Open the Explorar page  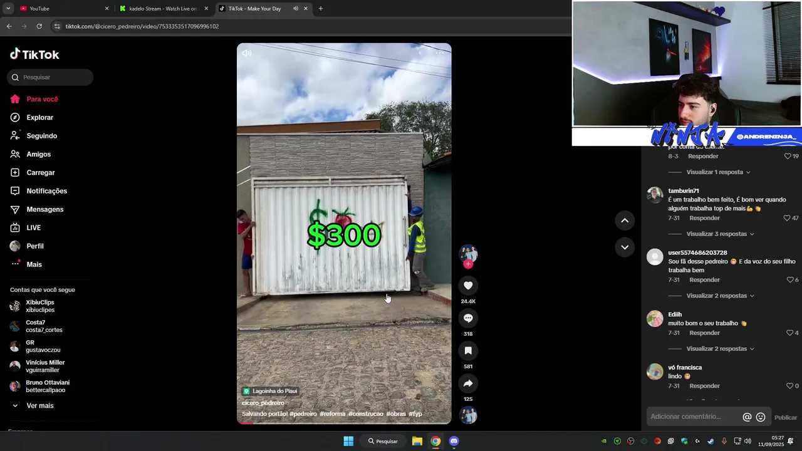(x=32, y=118)
